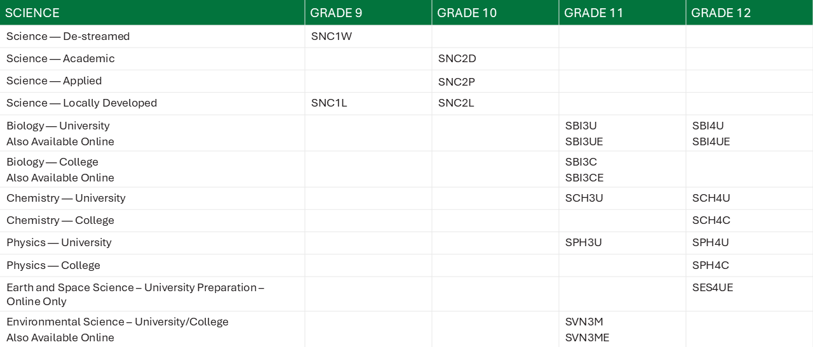
Task: Select the Science — Locally Developed row label
Action: pyautogui.click(x=82, y=103)
